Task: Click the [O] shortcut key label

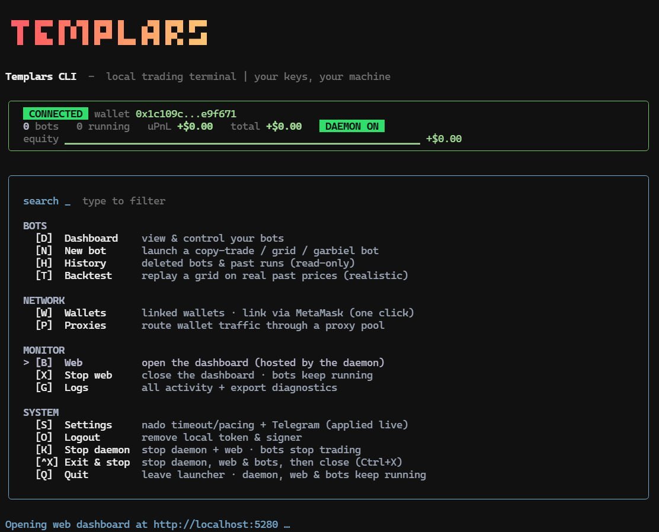Action: tap(44, 437)
